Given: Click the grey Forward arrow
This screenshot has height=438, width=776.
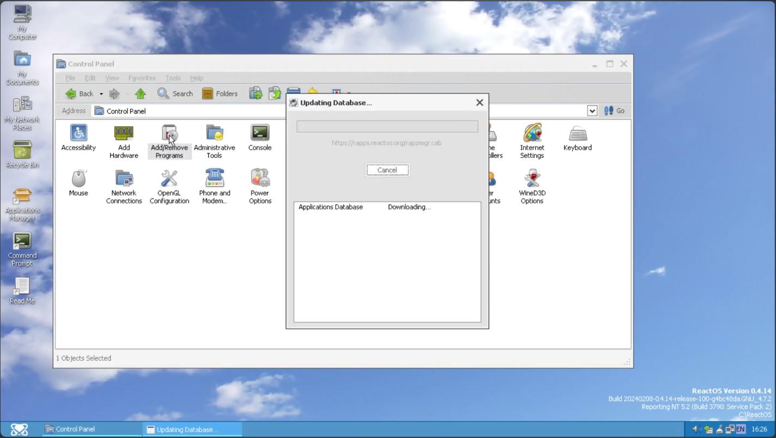Looking at the screenshot, I should coord(114,94).
